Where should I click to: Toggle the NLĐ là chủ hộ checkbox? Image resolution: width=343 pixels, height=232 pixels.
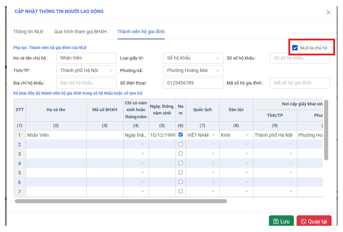[x=295, y=48]
